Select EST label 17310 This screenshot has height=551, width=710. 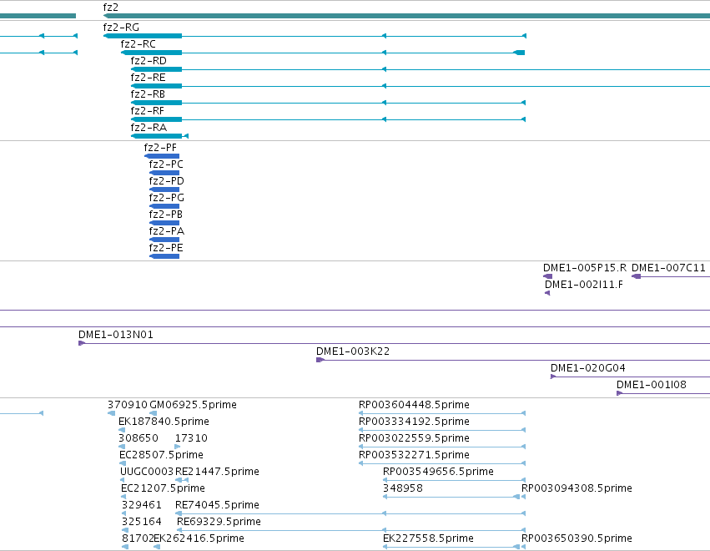(x=191, y=438)
